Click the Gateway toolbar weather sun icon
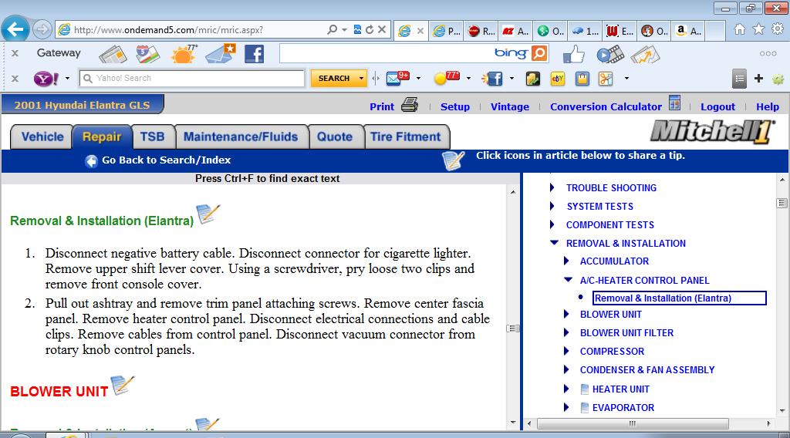 point(184,53)
